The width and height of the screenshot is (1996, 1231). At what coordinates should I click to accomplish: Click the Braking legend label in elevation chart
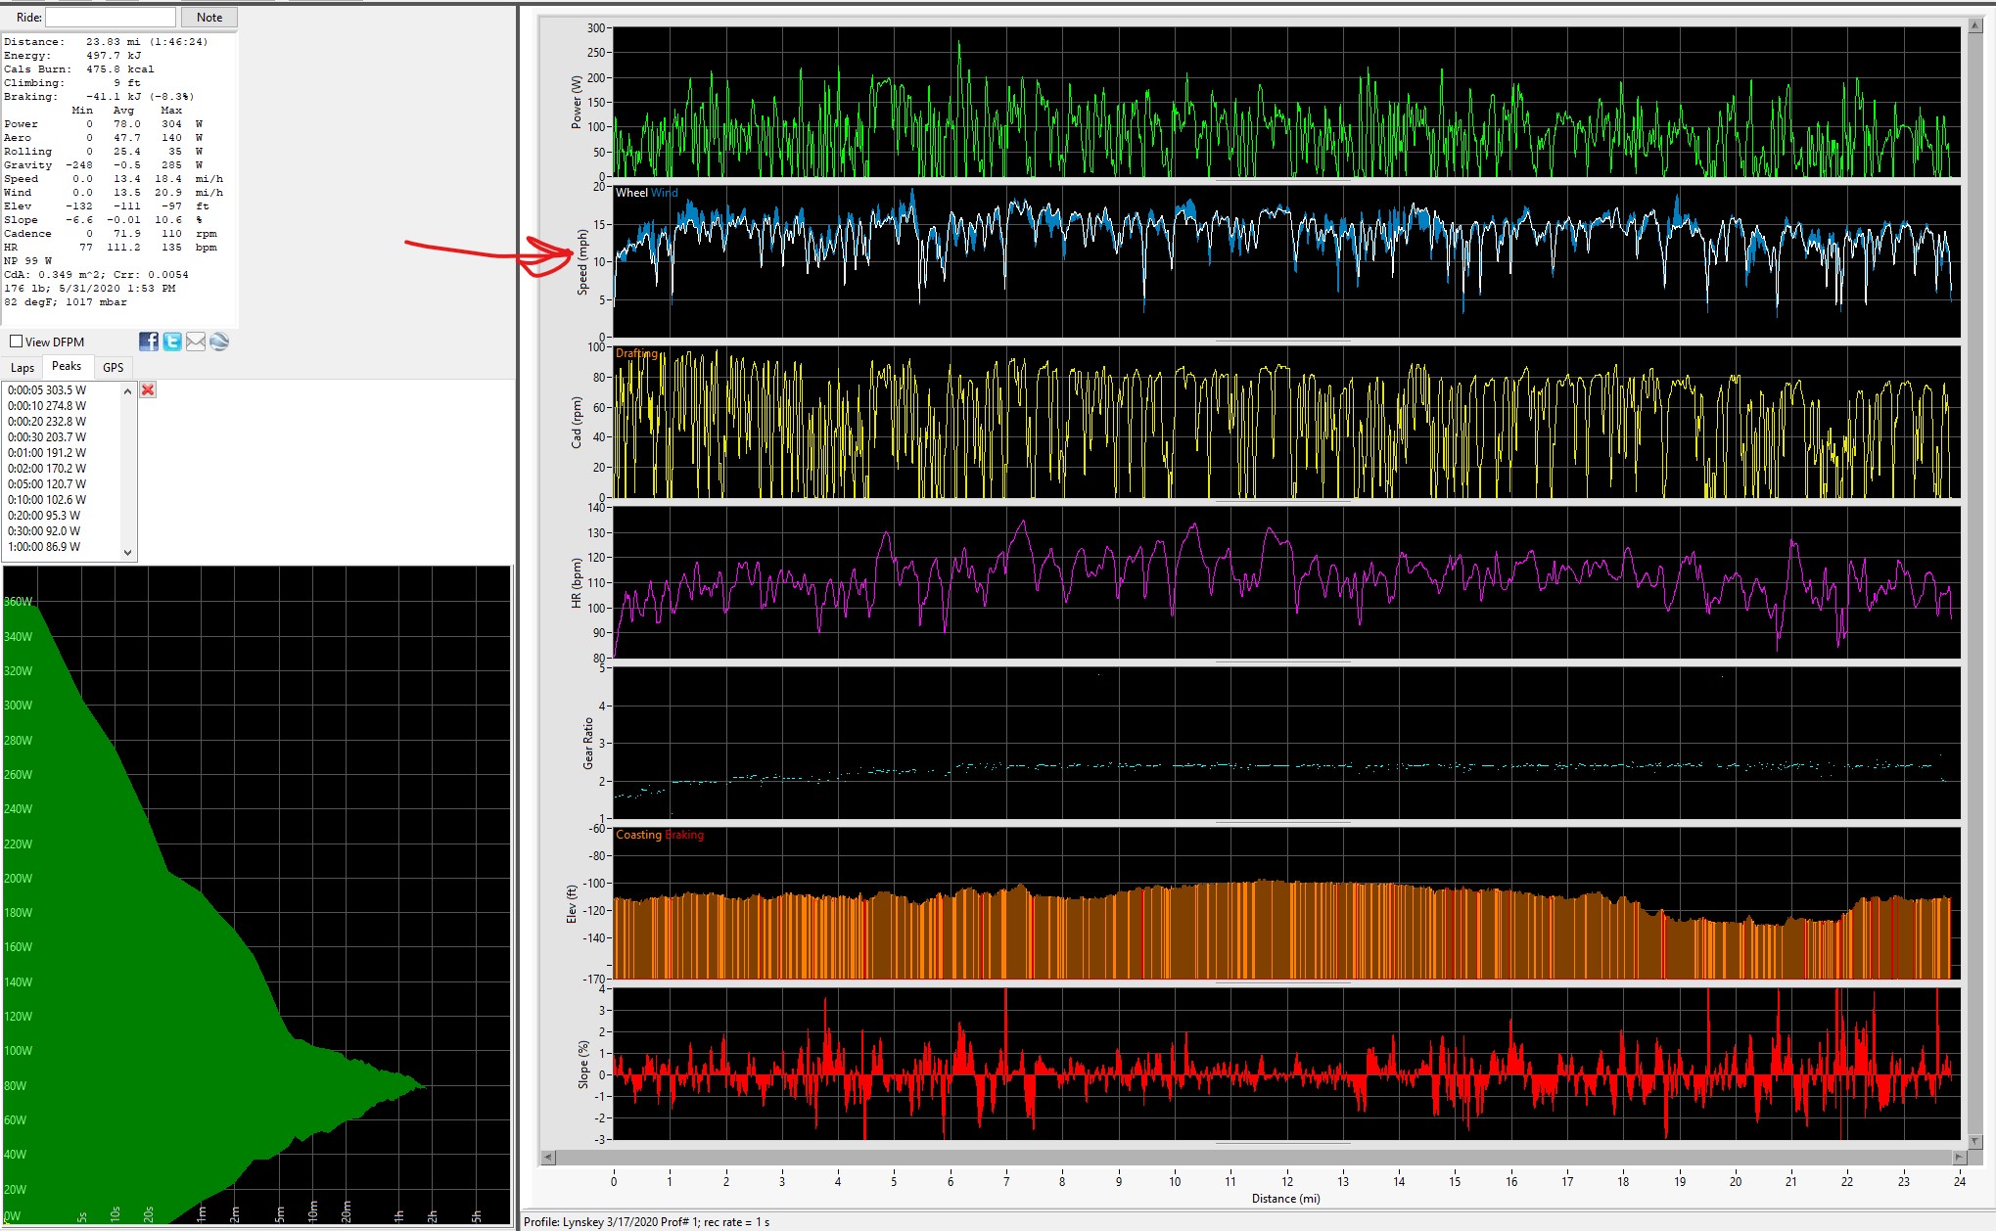click(x=685, y=835)
